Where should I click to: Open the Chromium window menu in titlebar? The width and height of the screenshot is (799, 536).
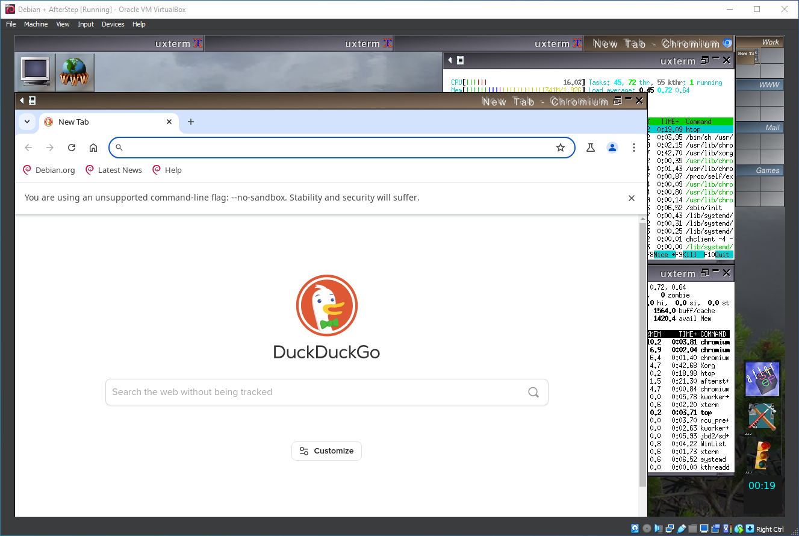point(28,101)
